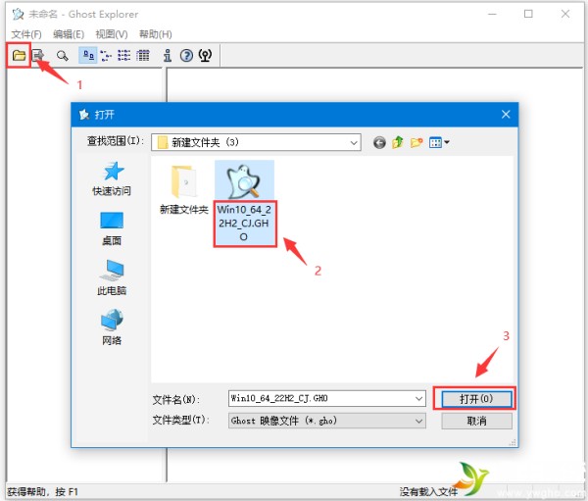Screen dimensions: 588x501
Task: Open the view menu dropdown in dialog
Action: pyautogui.click(x=440, y=143)
